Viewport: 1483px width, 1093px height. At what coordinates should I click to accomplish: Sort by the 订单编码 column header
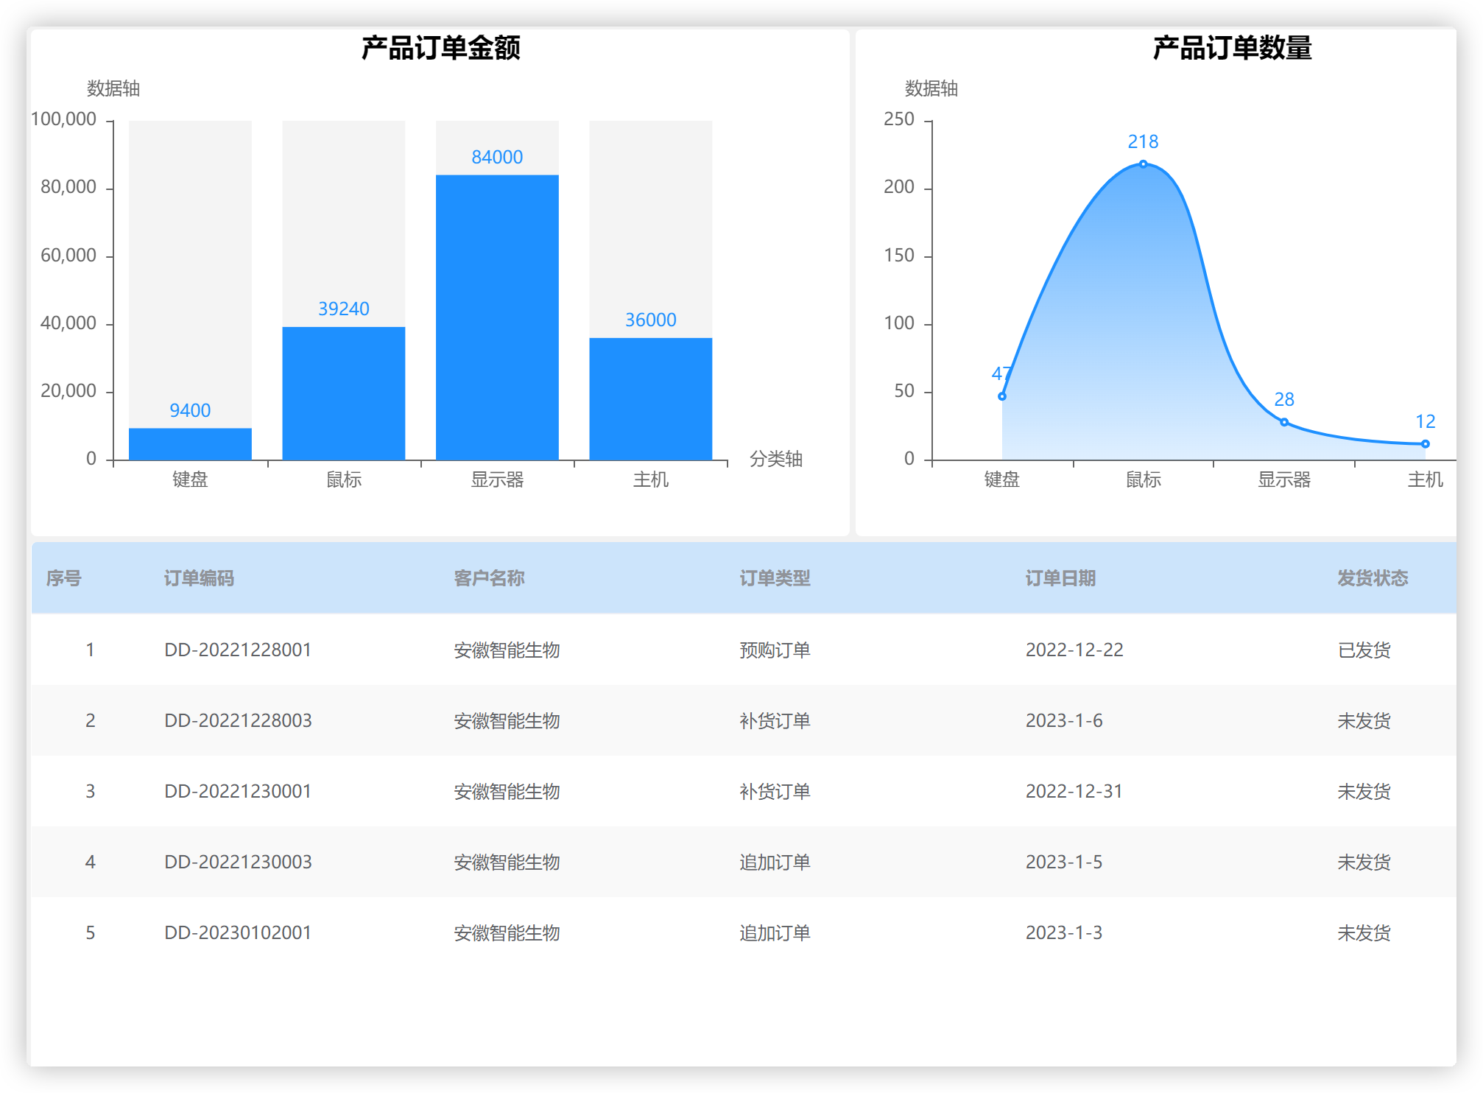click(x=199, y=578)
